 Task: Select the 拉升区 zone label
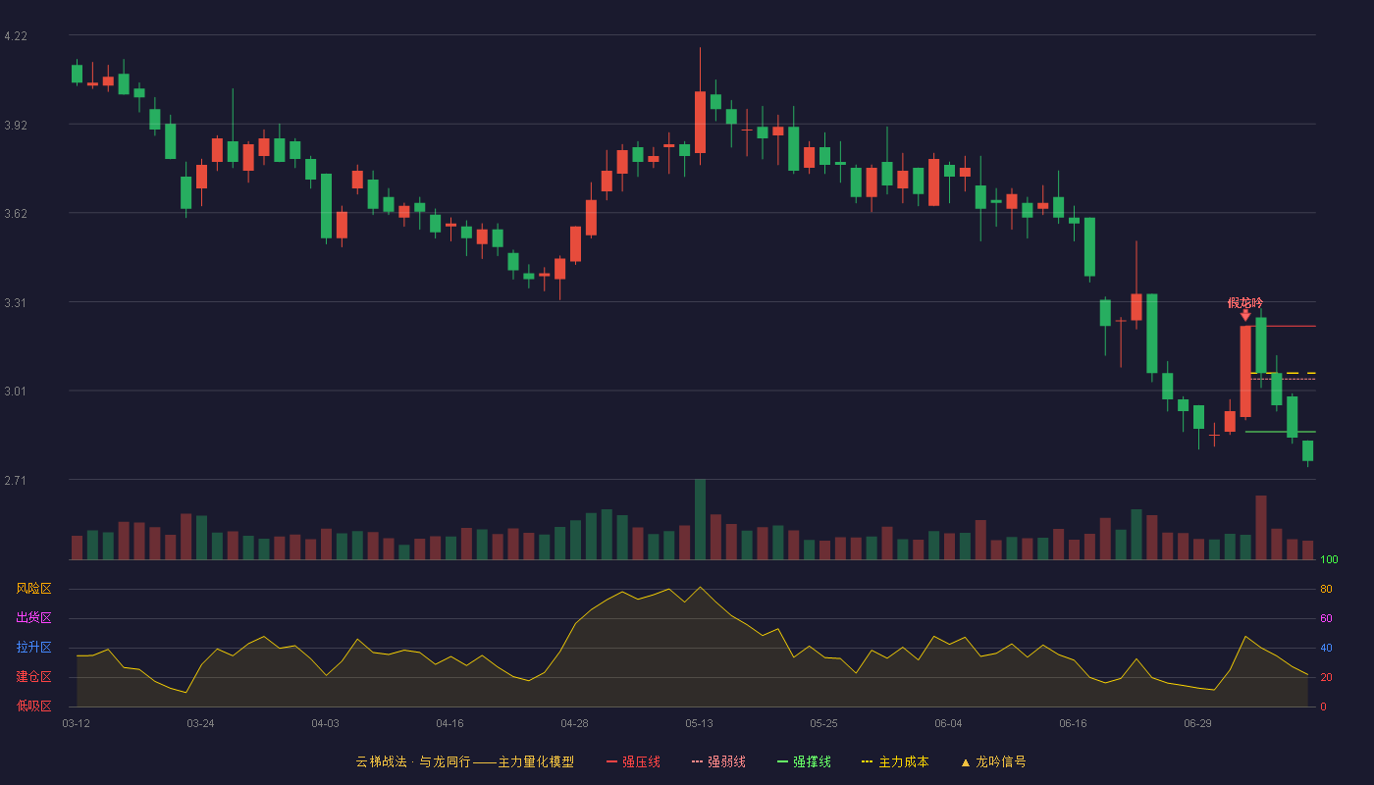coord(33,648)
